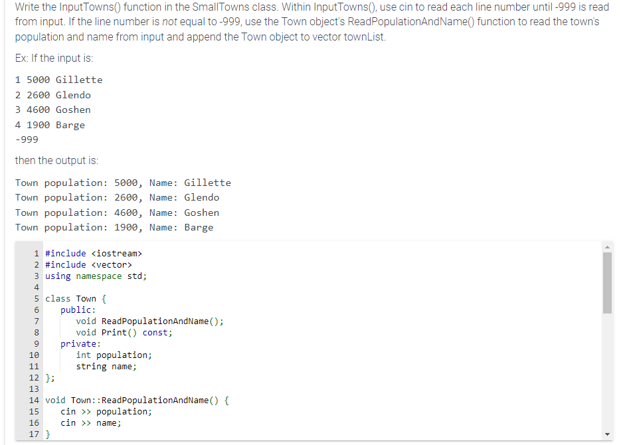Click the closing brace on line 17
Screen dimensions: 621x445
point(46,434)
